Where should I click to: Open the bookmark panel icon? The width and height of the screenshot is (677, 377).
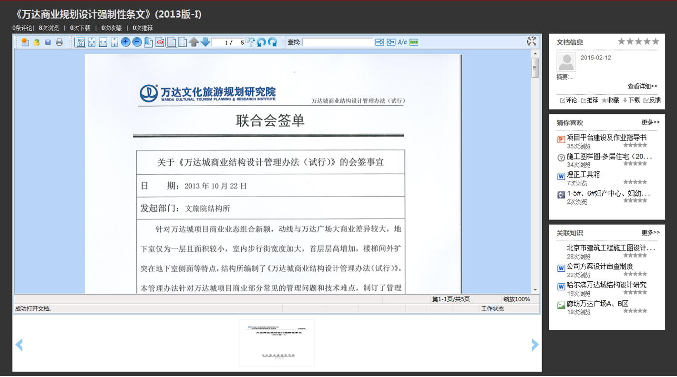coord(148,42)
